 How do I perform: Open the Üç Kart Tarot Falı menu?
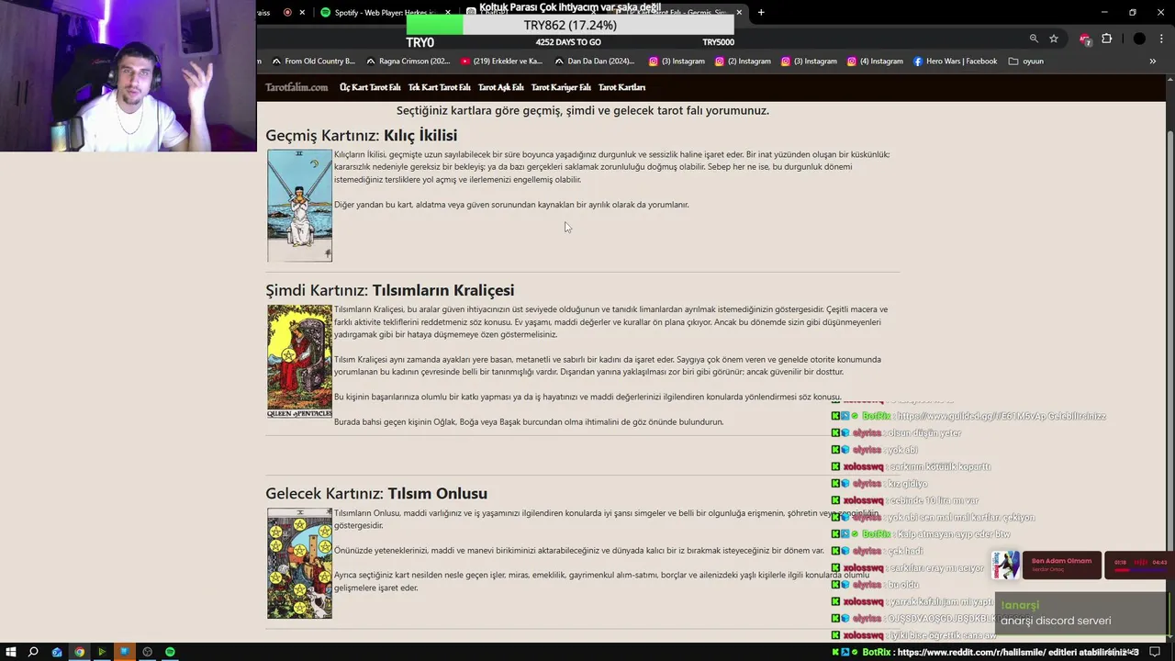[x=370, y=87]
